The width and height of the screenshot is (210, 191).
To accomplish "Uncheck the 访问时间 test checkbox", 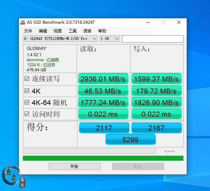I will (x=27, y=114).
